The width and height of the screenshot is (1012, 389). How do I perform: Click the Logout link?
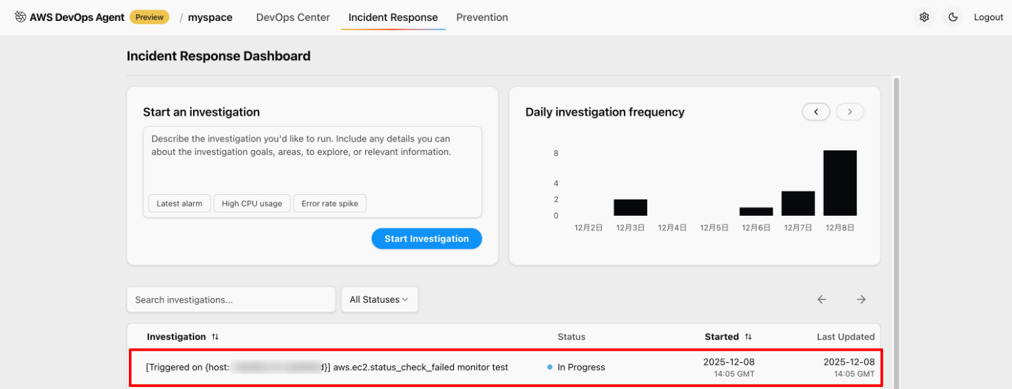pyautogui.click(x=988, y=18)
